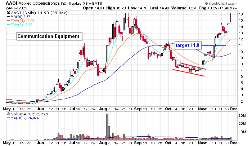Click the AAOI (Daily) 14.90 (29 Nov) legend
This screenshot has width=252, height=146.
tap(39, 13)
